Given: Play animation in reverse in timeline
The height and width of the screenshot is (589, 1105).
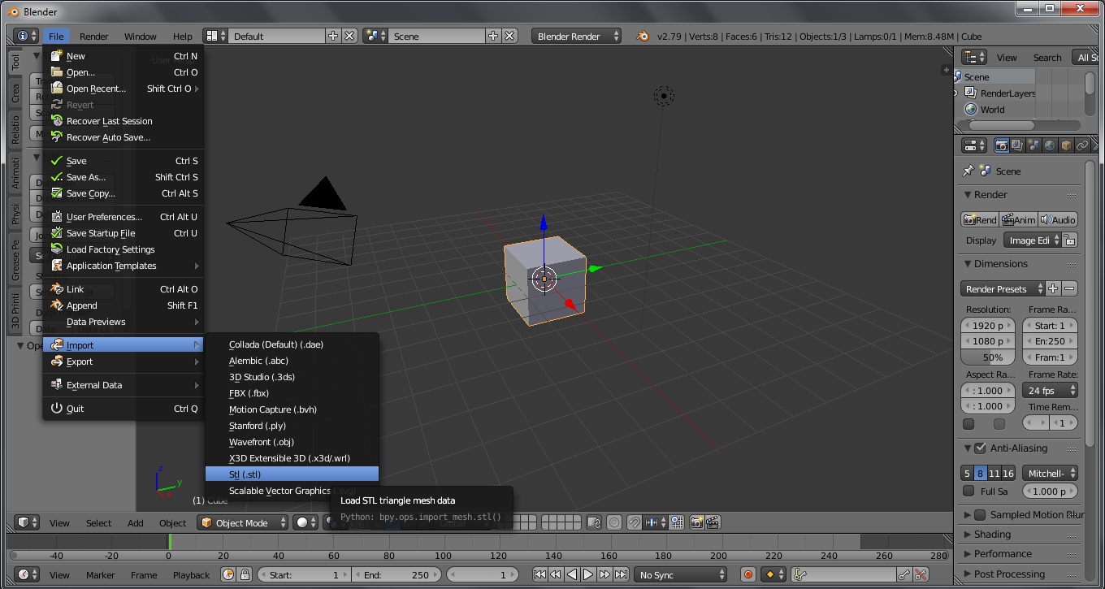Looking at the screenshot, I should [x=572, y=574].
